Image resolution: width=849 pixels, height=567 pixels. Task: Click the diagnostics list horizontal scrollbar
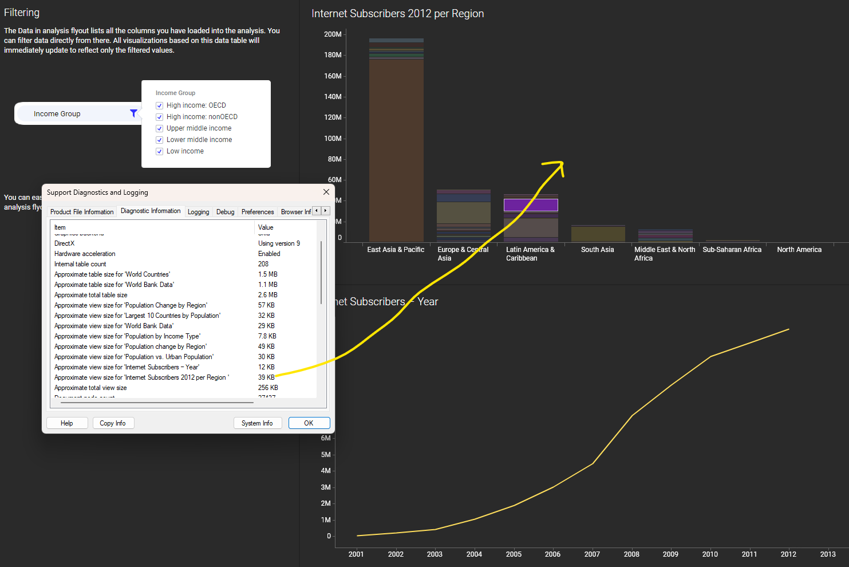[157, 403]
